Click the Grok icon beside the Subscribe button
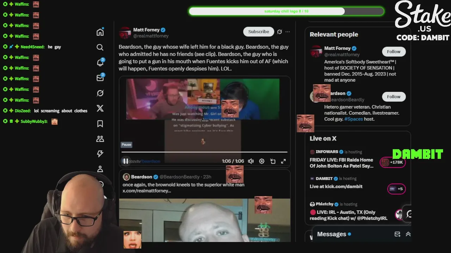The width and height of the screenshot is (451, 253). point(279,32)
